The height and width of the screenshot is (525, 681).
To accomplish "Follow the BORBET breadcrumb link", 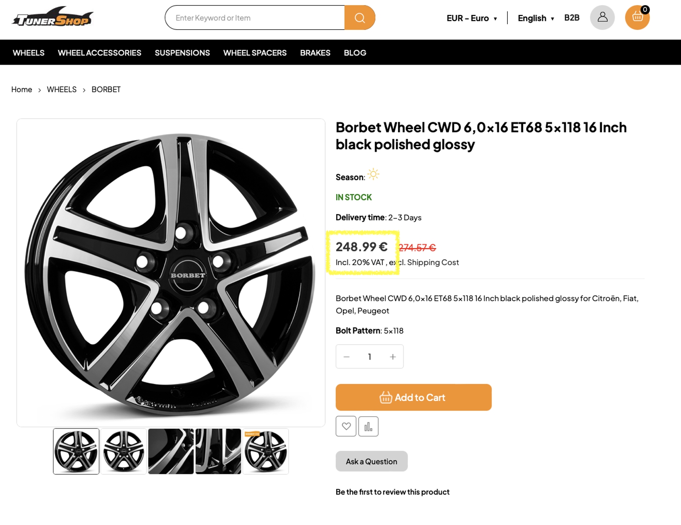I will pos(106,89).
